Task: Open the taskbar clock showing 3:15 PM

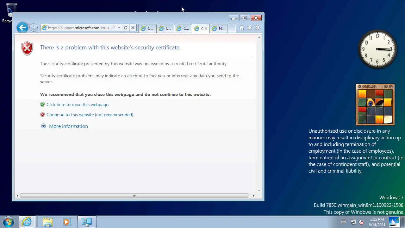Action: (377, 222)
